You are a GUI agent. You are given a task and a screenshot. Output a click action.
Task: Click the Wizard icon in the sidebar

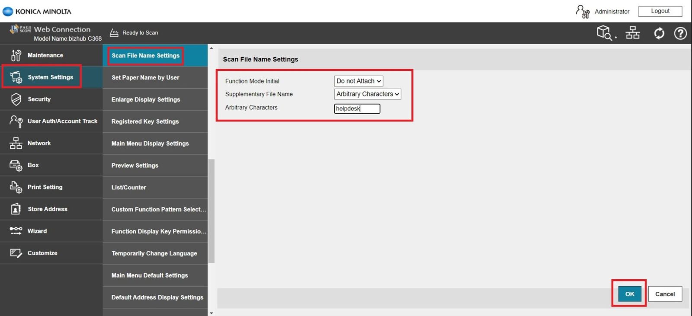pyautogui.click(x=16, y=231)
